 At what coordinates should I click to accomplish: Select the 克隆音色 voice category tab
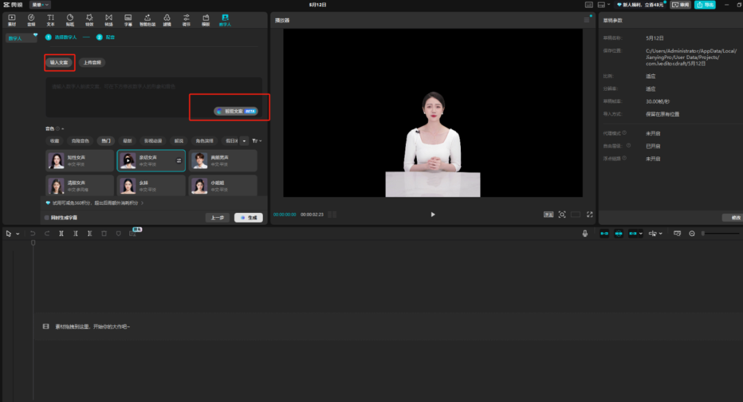(x=80, y=141)
